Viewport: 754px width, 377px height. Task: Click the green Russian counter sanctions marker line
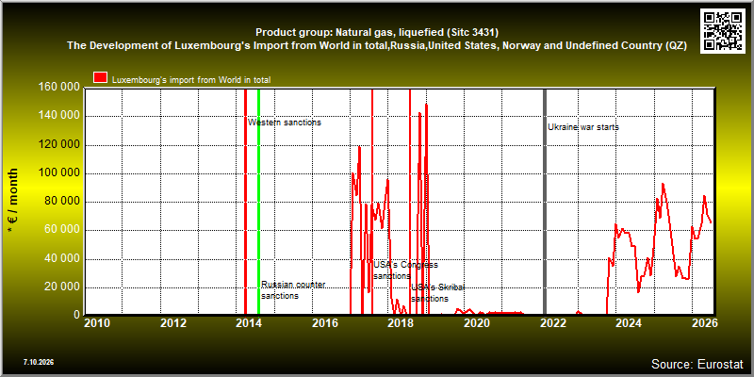[258, 202]
